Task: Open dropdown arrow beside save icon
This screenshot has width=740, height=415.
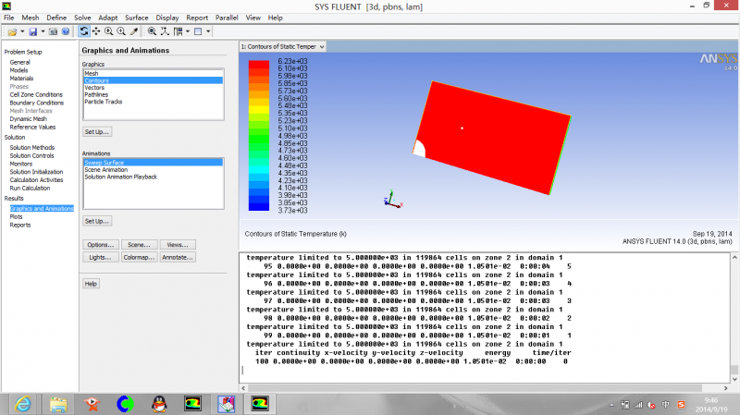Action: 43,31
